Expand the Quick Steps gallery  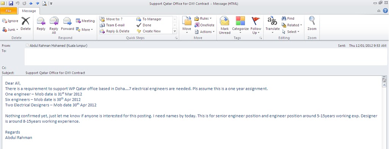coord(175,31)
